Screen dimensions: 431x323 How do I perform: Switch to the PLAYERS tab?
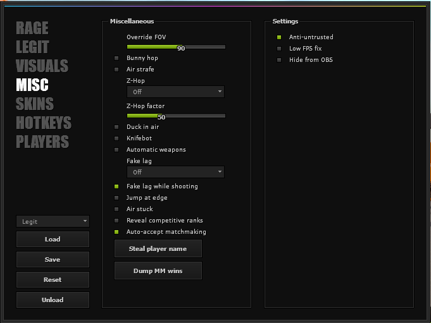[42, 142]
